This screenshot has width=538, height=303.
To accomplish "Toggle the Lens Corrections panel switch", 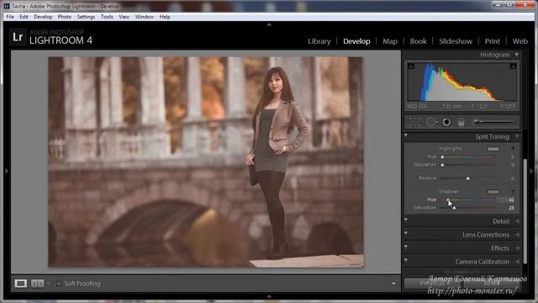I will [406, 234].
